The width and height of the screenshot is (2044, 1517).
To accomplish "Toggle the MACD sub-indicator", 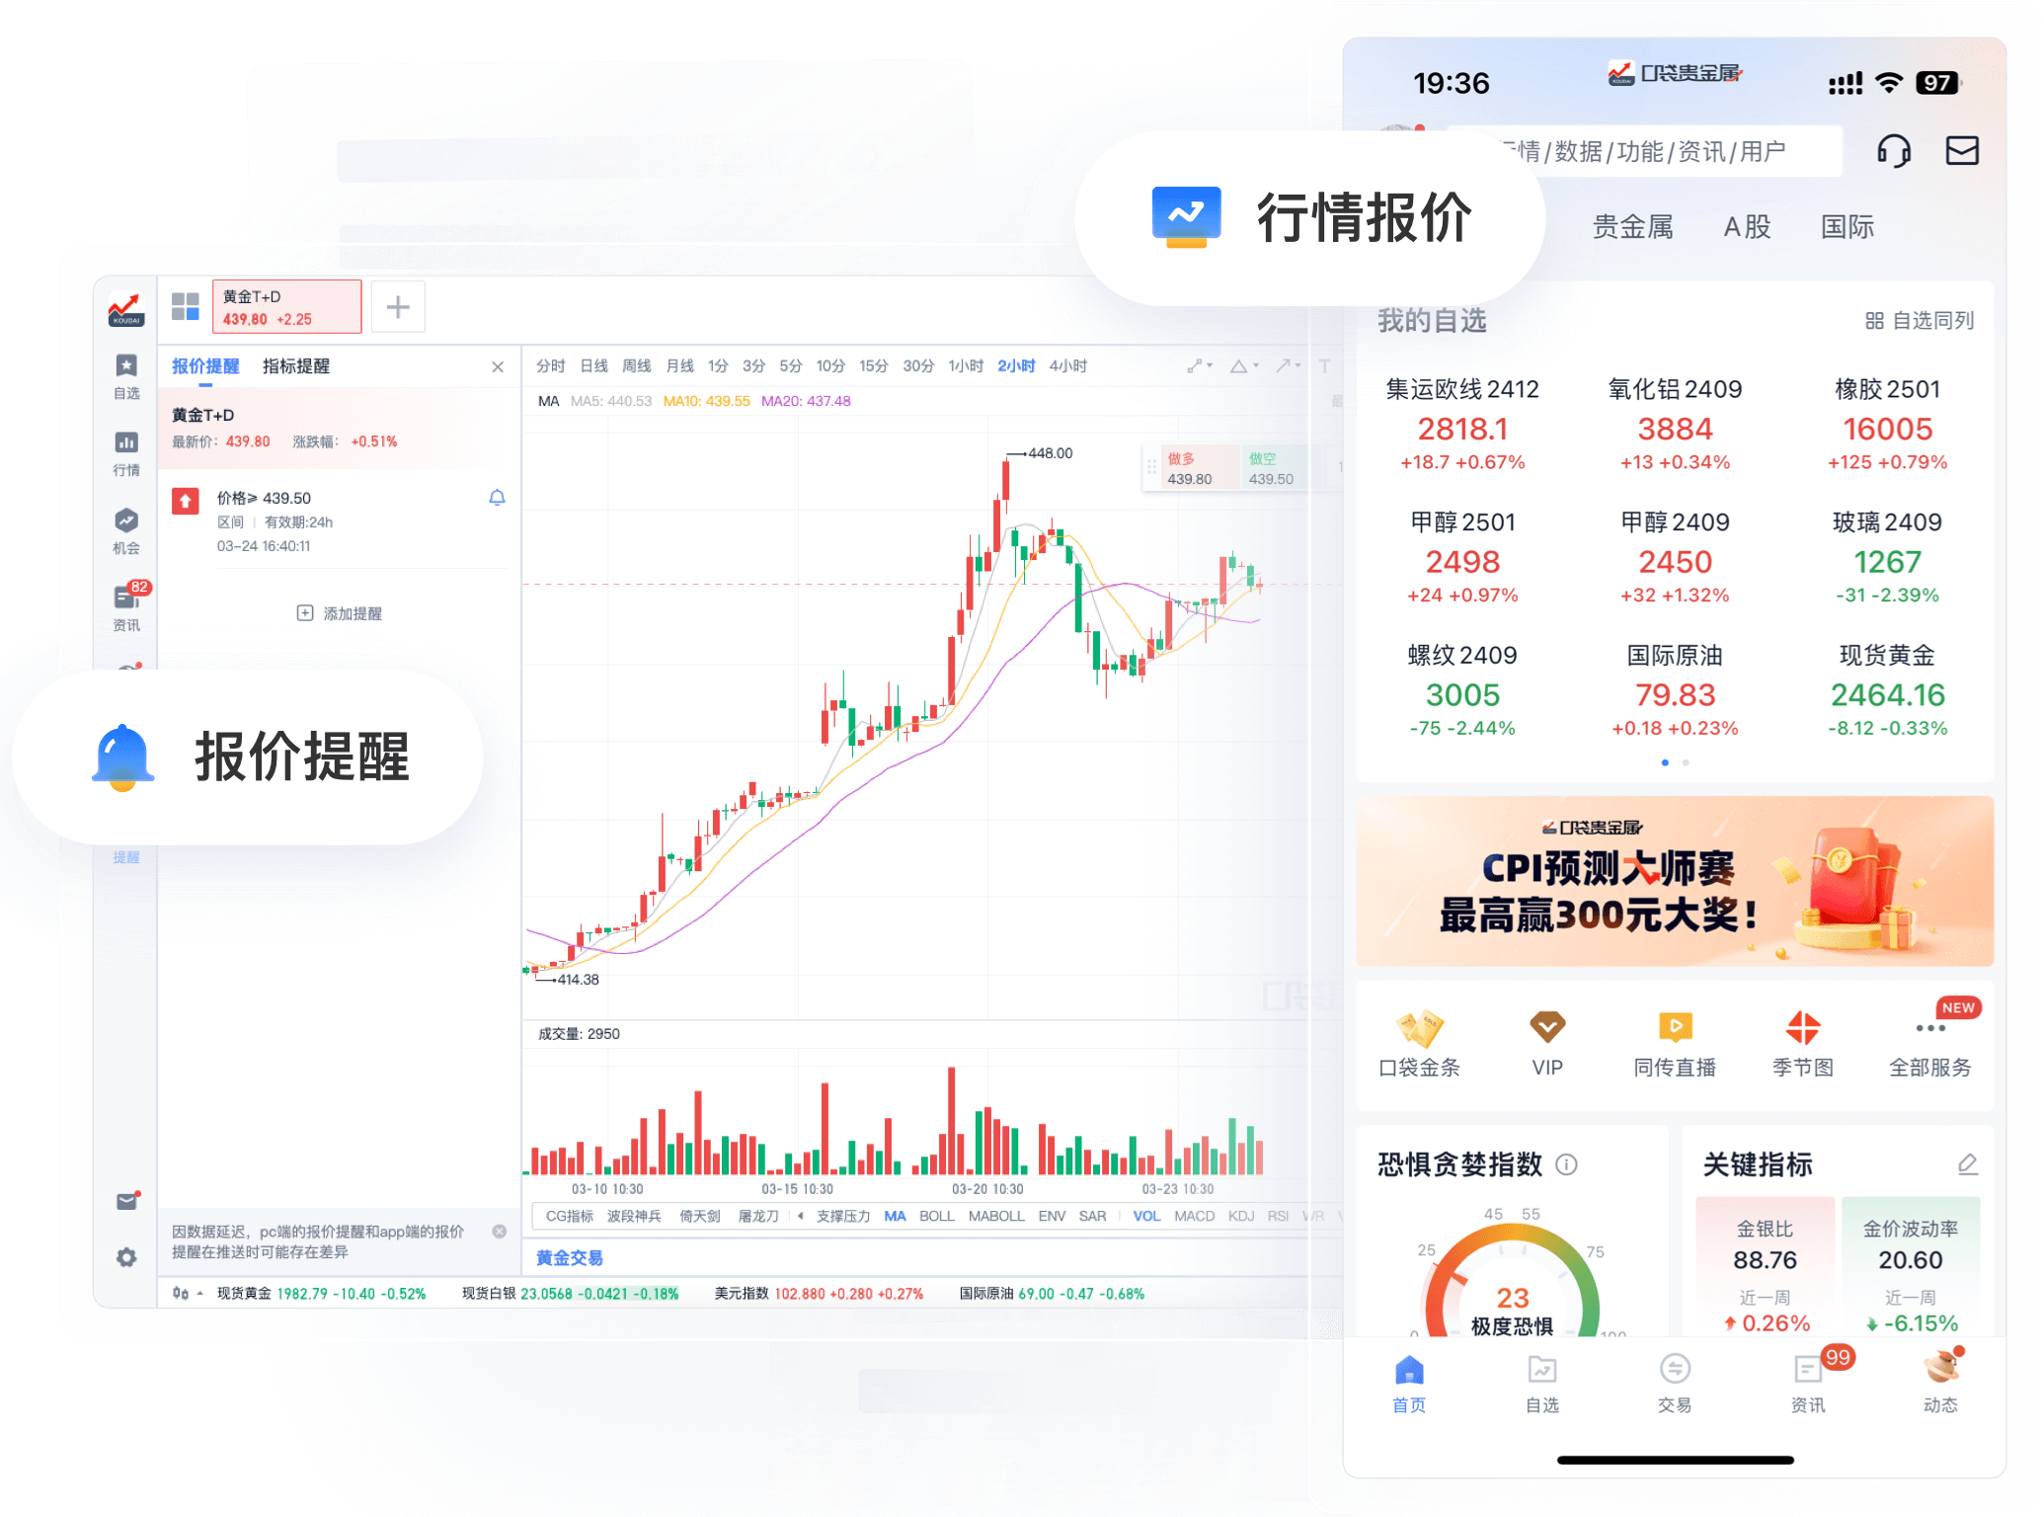I will [1194, 1216].
